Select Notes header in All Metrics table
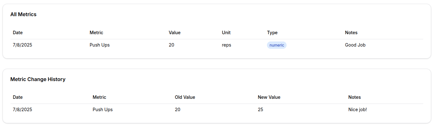This screenshot has height=127, width=434. 351,33
